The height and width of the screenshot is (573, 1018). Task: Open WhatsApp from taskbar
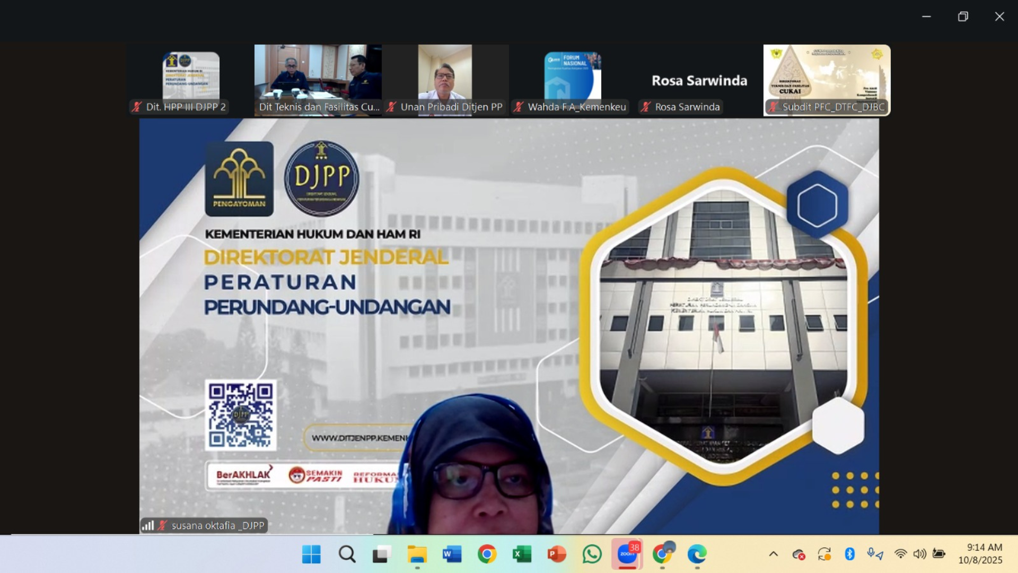pyautogui.click(x=592, y=554)
